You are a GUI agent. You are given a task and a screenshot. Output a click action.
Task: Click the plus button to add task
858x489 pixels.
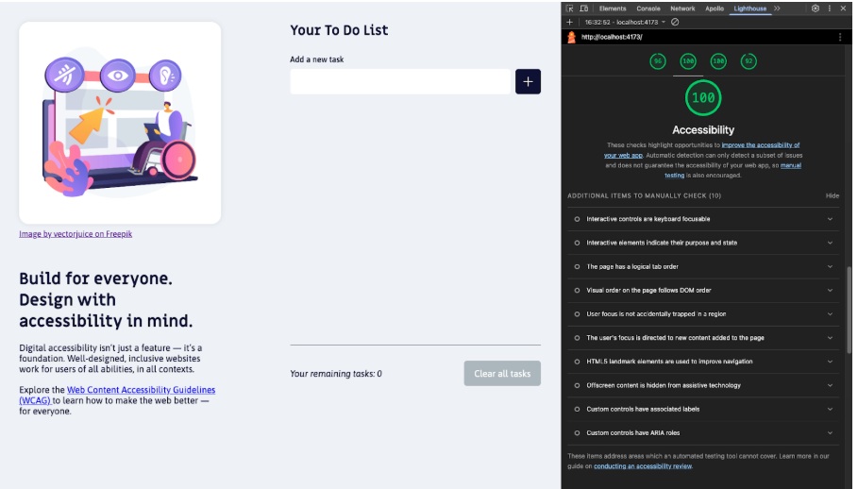(x=528, y=82)
